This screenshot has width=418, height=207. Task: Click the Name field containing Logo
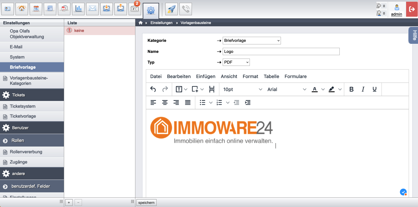(281, 51)
